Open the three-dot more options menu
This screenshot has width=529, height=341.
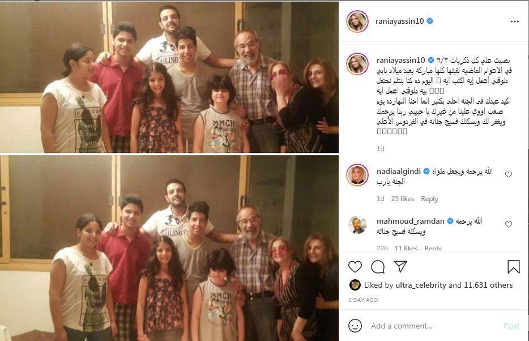pyautogui.click(x=514, y=22)
